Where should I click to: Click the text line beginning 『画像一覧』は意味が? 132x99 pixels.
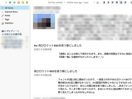pos(81,57)
